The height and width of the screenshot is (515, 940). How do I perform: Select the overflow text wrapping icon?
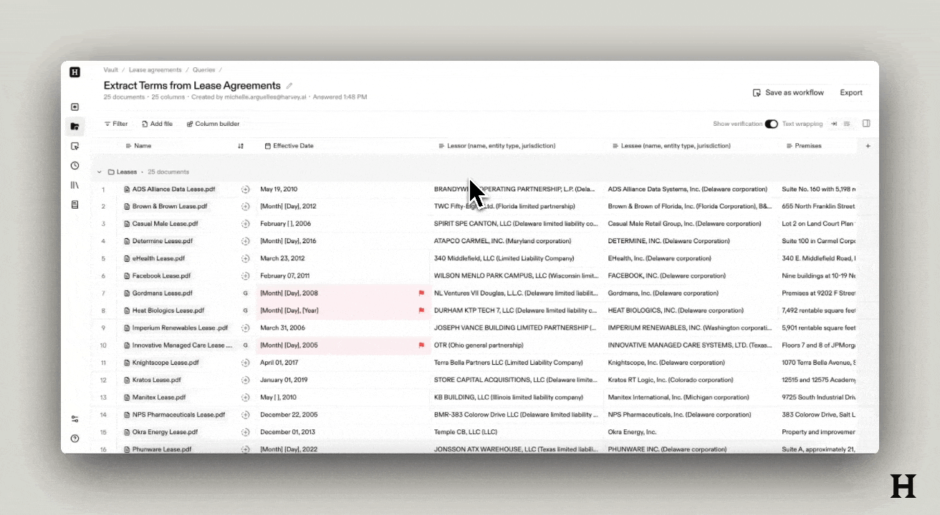(834, 124)
